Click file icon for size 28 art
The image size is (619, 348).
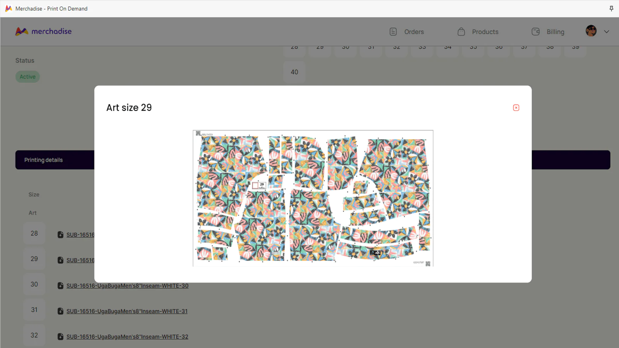click(x=60, y=235)
